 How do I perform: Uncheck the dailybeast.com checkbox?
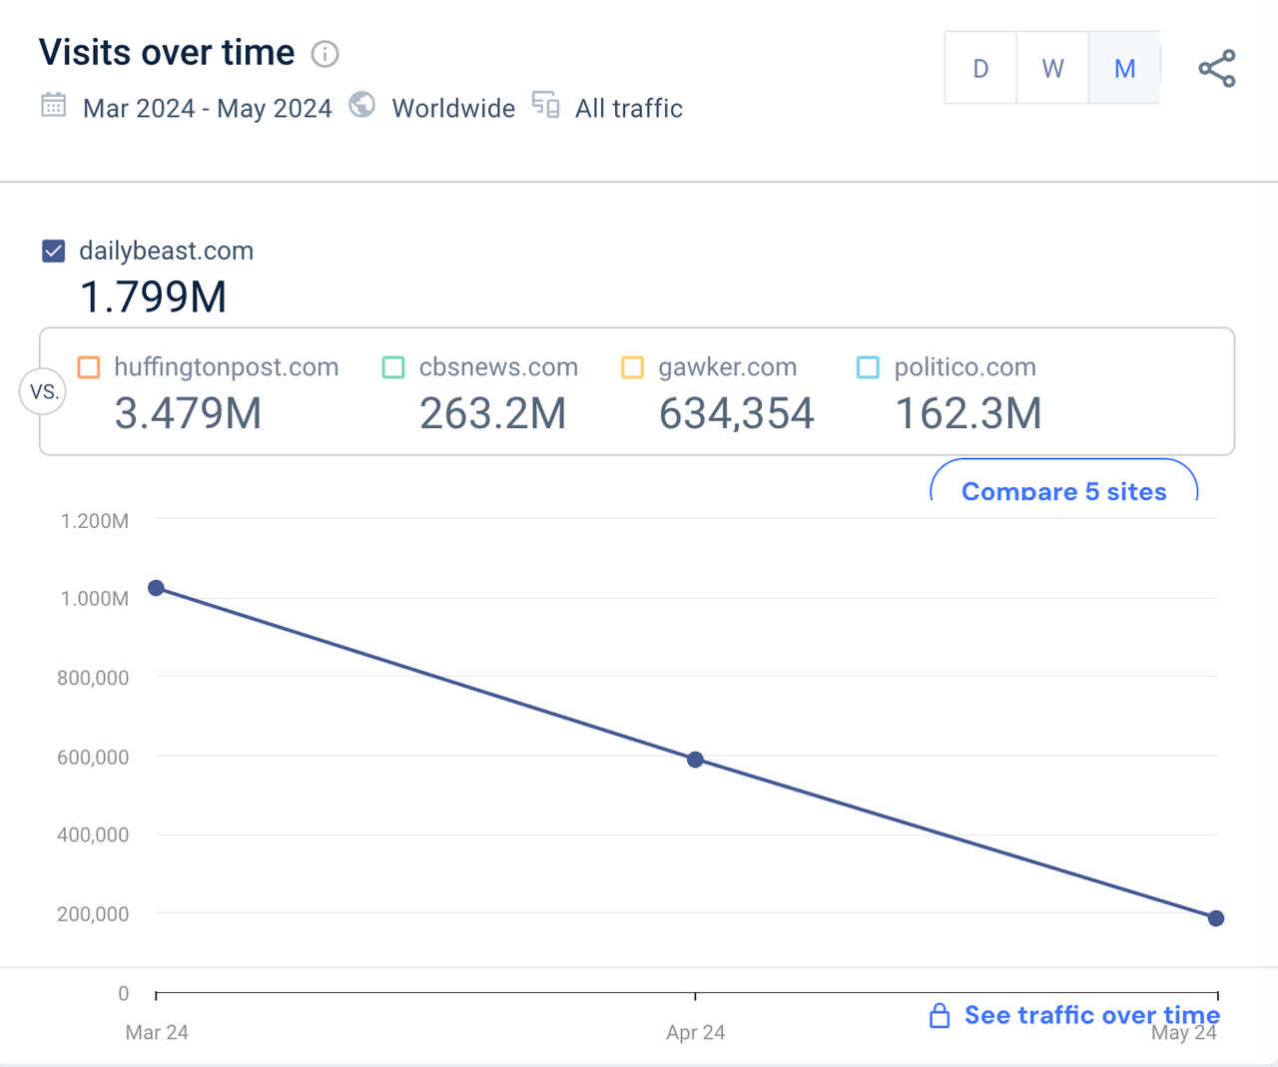pyautogui.click(x=54, y=251)
